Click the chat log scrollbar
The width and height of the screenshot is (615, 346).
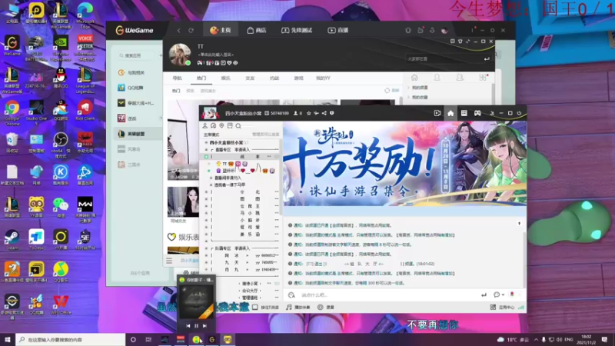[524, 259]
